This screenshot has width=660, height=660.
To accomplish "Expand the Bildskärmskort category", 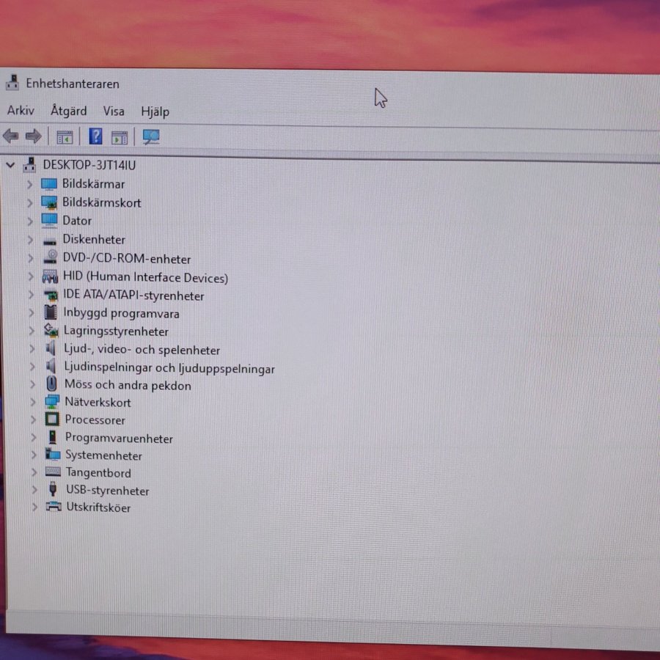I will pos(30,202).
